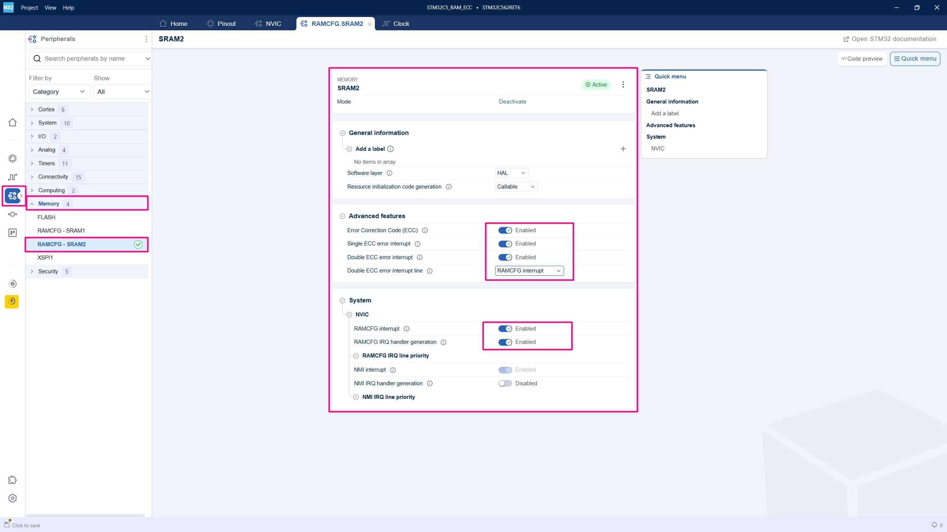Viewport: 947px width, 532px height.
Task: Switch to the Clock tab
Action: (x=396, y=24)
